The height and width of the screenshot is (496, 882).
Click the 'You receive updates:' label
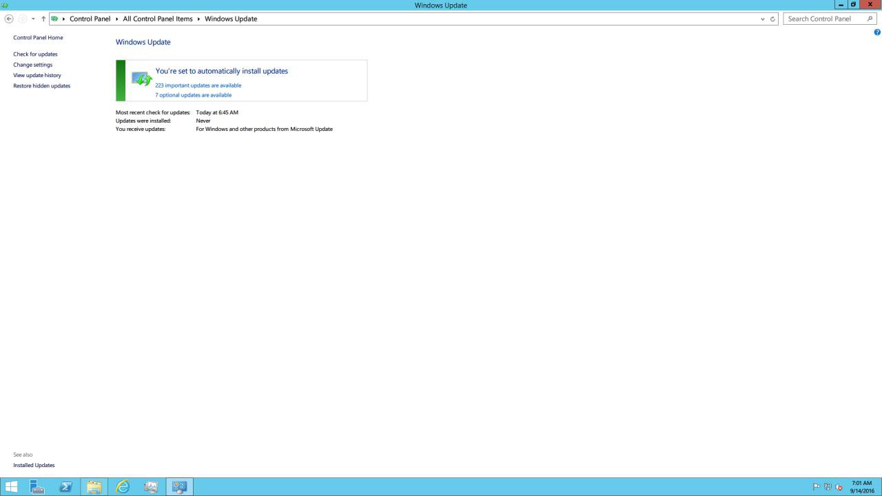click(x=141, y=129)
